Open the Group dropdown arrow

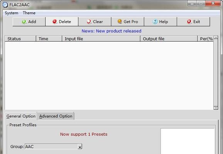[80, 147]
